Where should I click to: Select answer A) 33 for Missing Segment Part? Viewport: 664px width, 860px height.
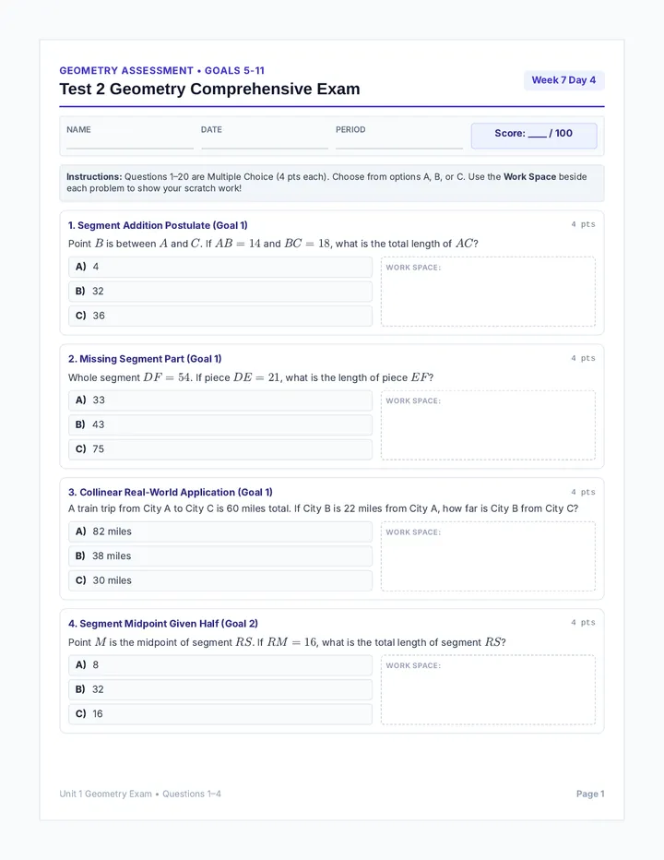click(219, 400)
